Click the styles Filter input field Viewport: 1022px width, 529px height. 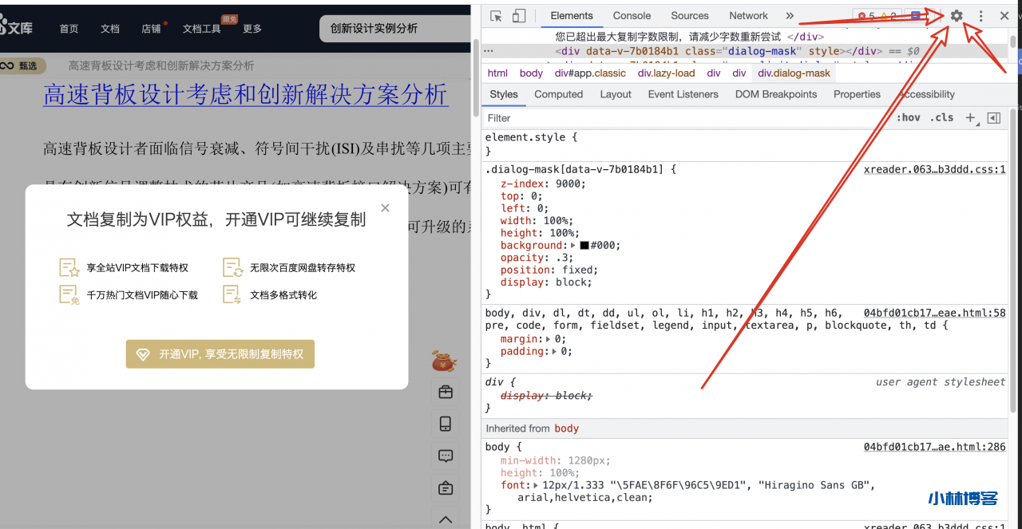pyautogui.click(x=687, y=118)
